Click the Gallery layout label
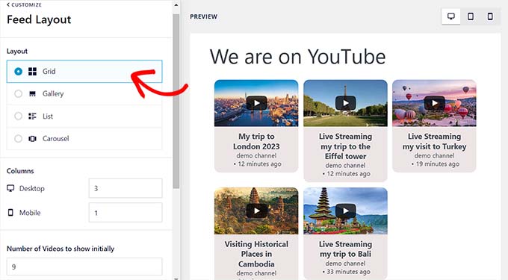This screenshot has width=508, height=280. (x=53, y=93)
